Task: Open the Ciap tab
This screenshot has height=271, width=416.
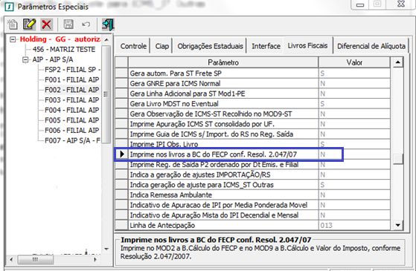Action: [161, 46]
